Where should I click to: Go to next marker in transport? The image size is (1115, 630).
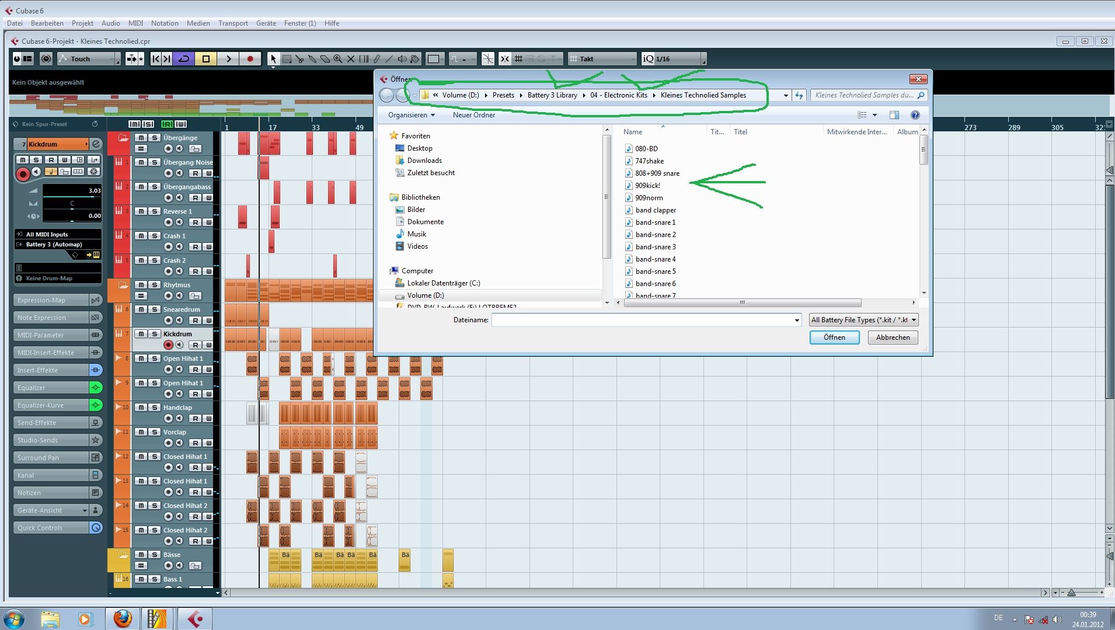point(167,59)
